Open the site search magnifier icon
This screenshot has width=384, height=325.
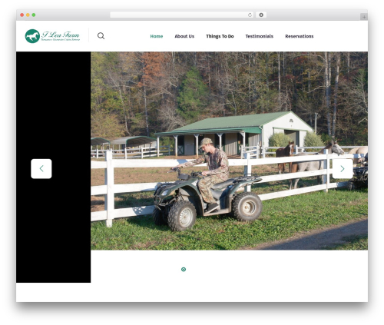coord(101,36)
